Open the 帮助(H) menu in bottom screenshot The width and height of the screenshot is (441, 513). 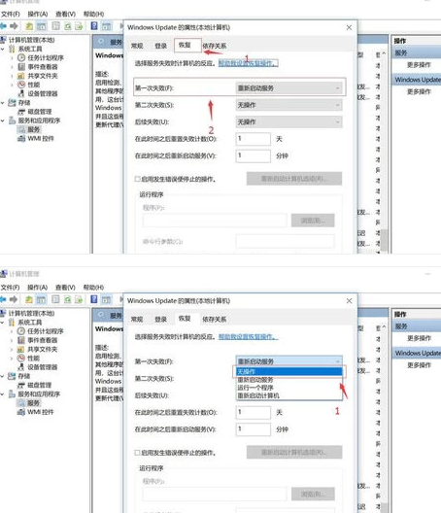[x=93, y=288]
